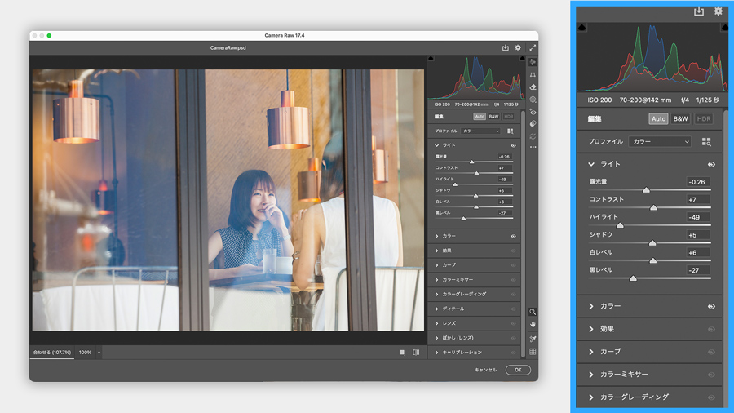Click B&W mode in enlarged panel

[x=680, y=119]
